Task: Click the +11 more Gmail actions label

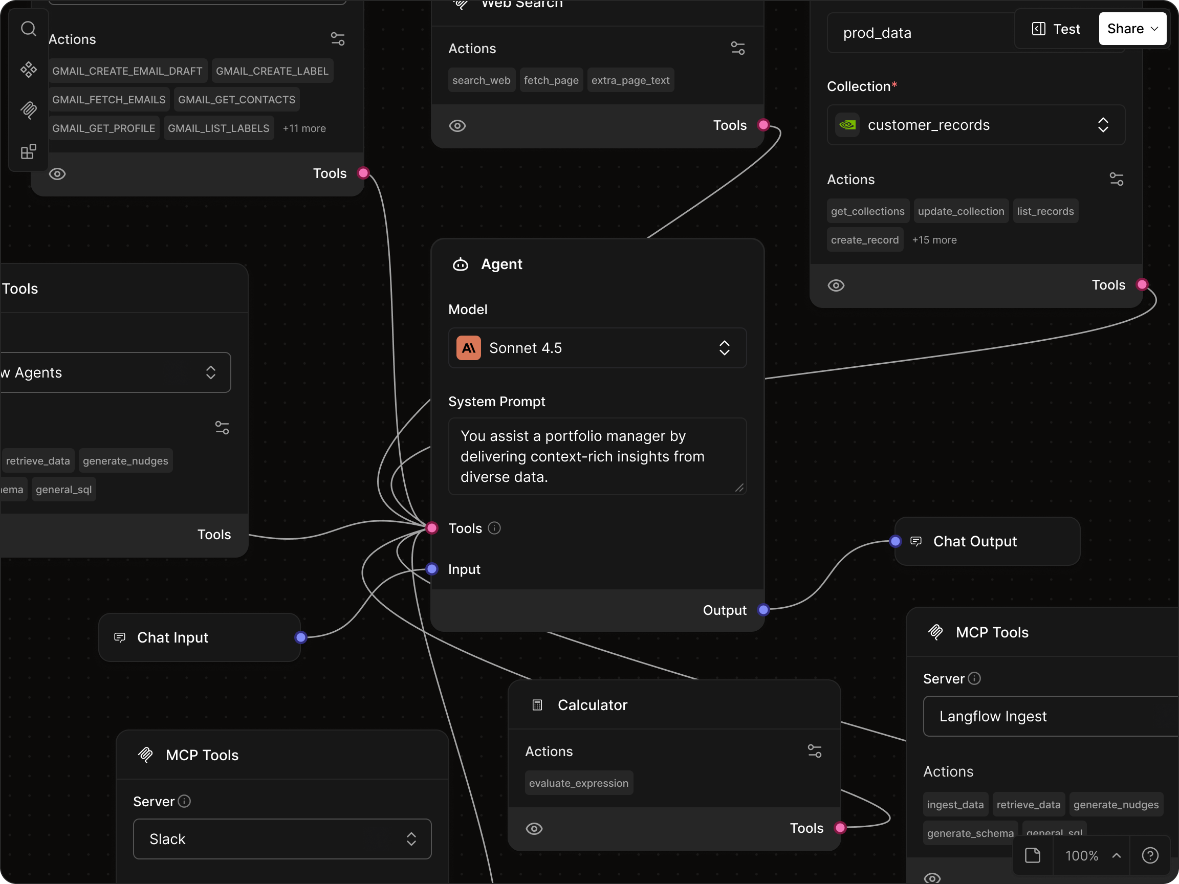Action: click(x=304, y=128)
